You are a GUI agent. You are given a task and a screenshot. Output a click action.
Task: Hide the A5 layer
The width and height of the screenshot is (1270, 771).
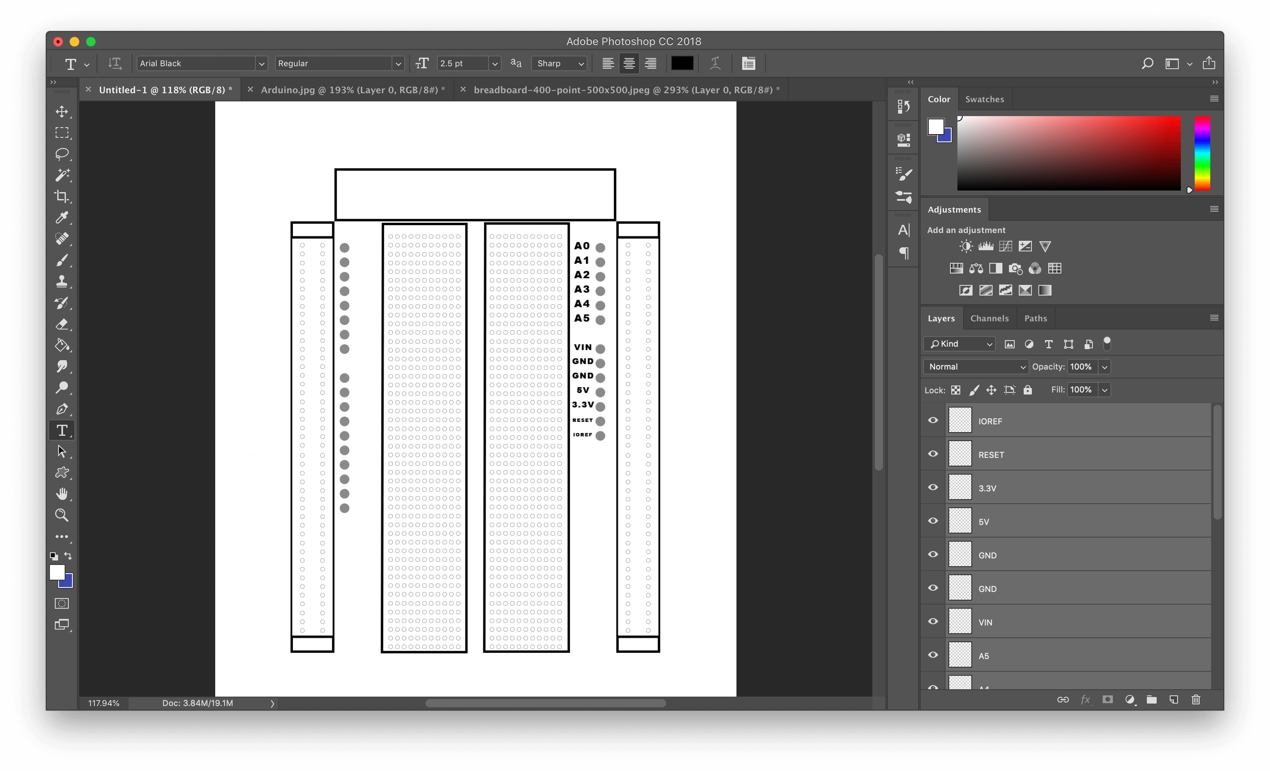pyautogui.click(x=933, y=654)
